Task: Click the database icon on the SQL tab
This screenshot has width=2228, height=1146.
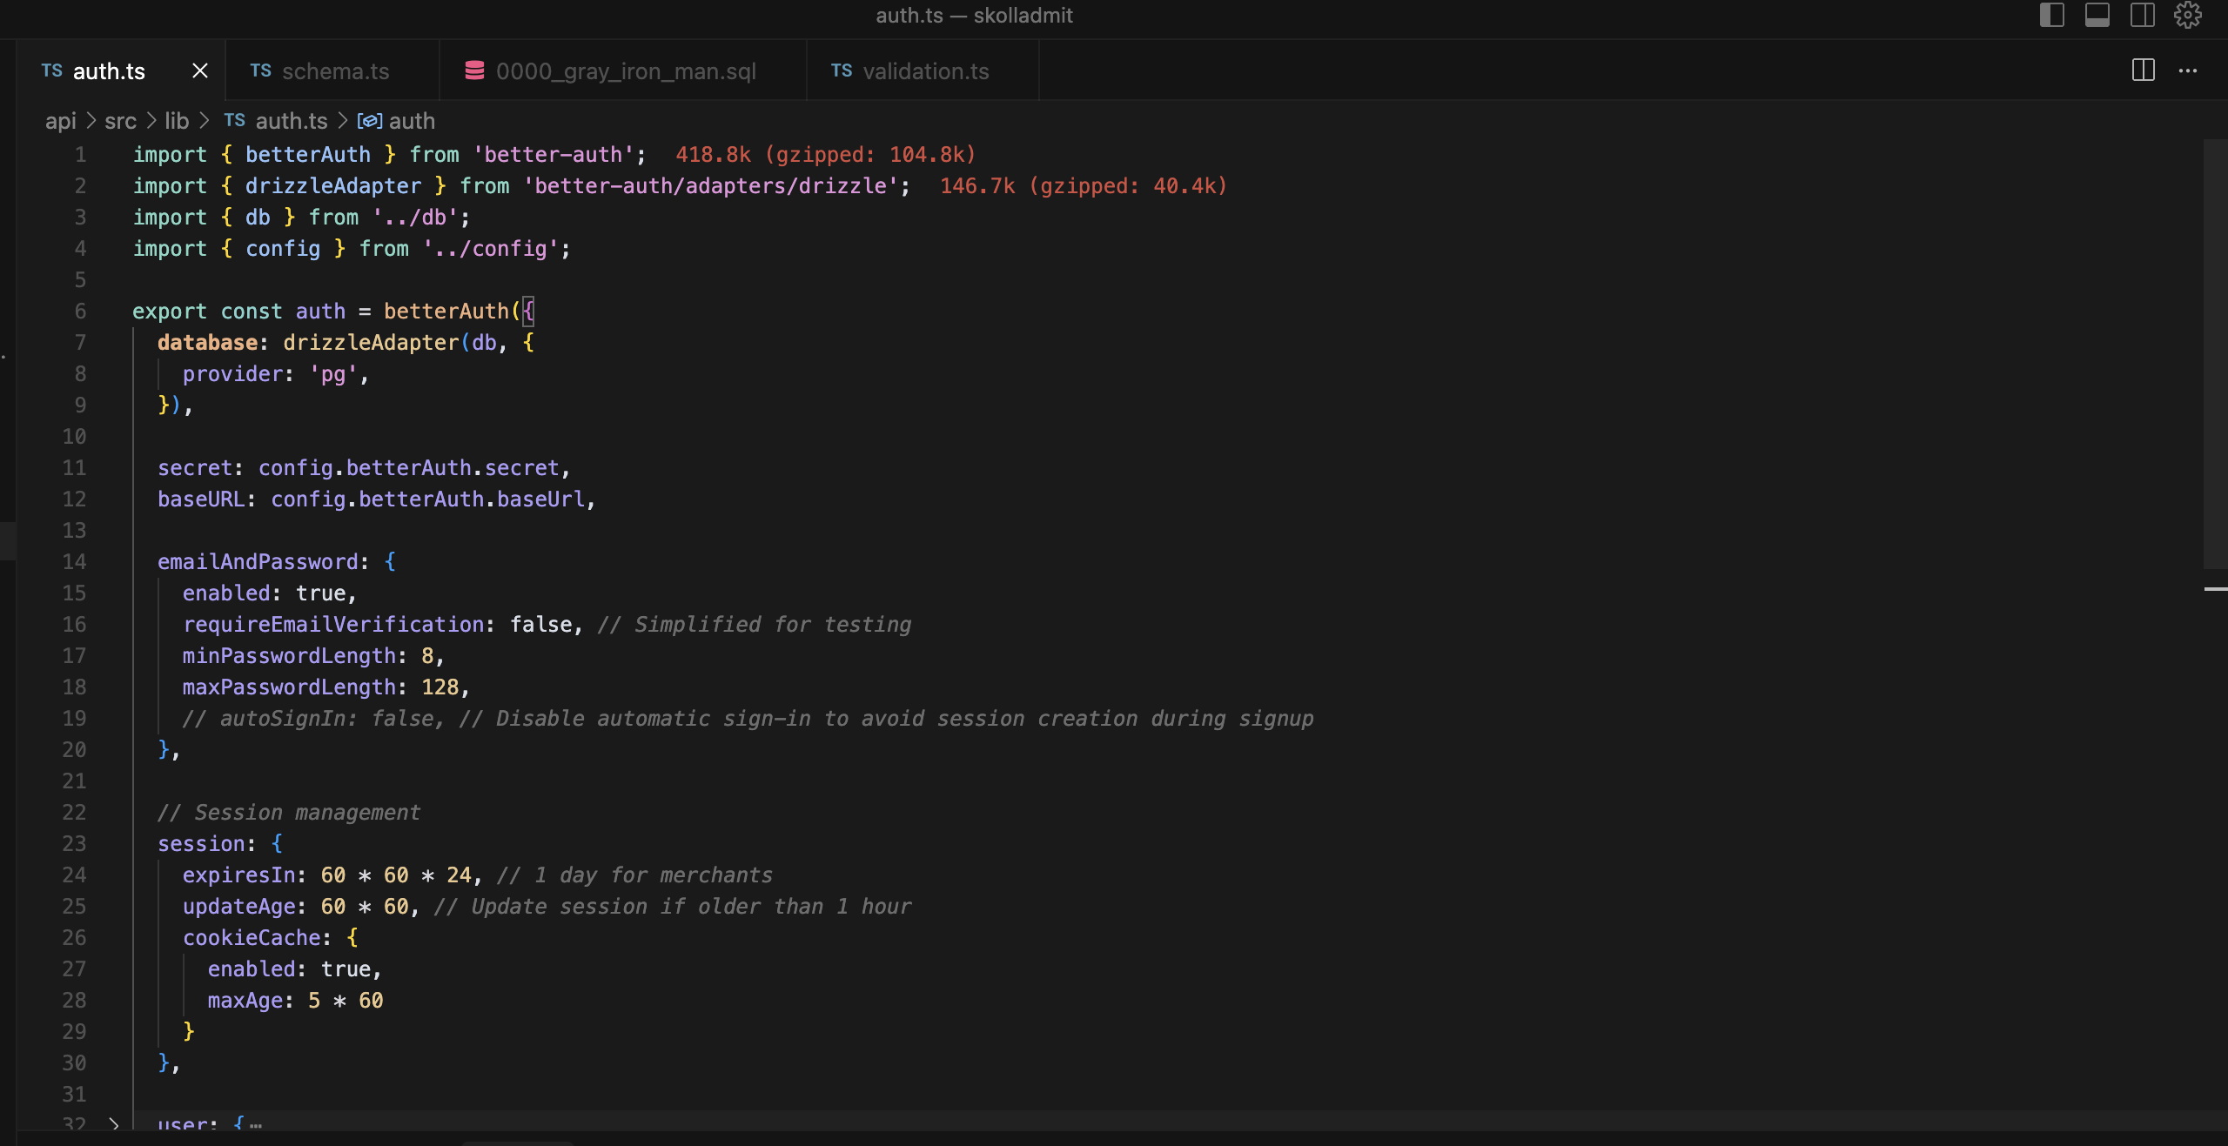Action: 474,70
